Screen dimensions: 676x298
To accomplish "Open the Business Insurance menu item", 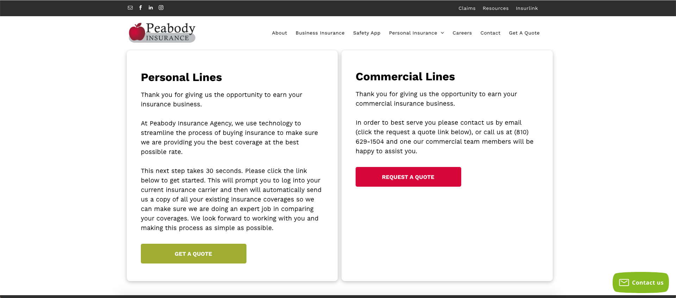I will [x=320, y=33].
